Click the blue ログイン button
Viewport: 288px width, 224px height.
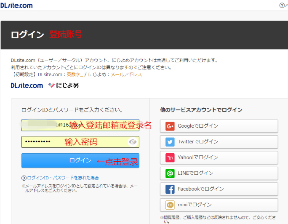click(80, 160)
